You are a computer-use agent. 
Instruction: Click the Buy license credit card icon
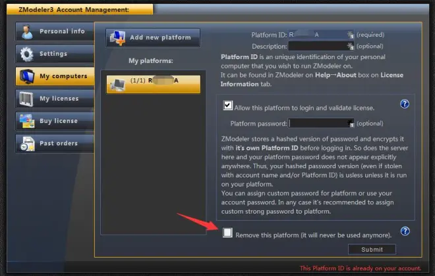[x=27, y=121]
